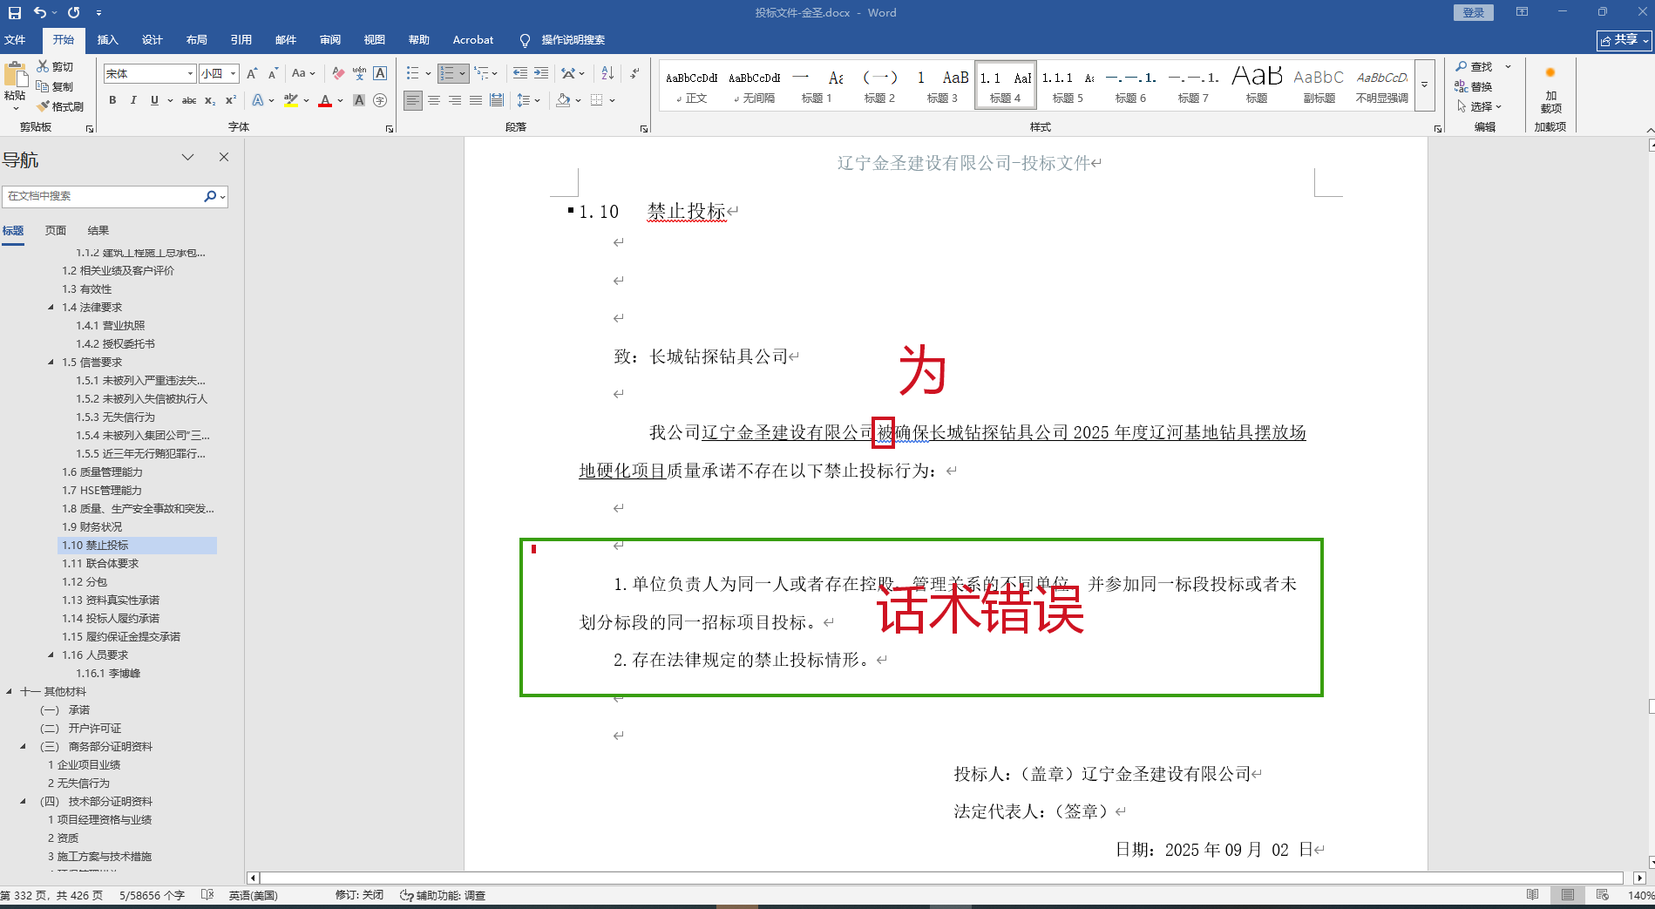The width and height of the screenshot is (1655, 909).
Task: Apply the red font color
Action: coord(325,101)
